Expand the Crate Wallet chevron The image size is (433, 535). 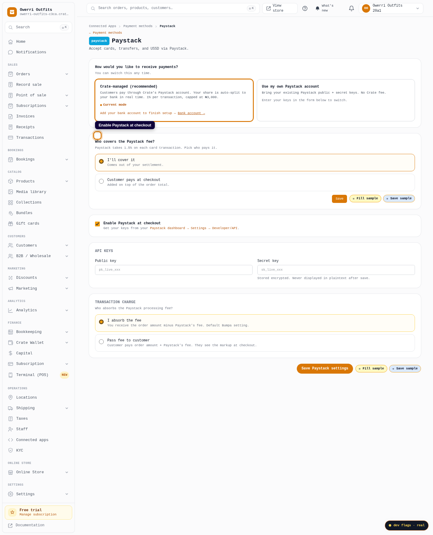coord(67,343)
